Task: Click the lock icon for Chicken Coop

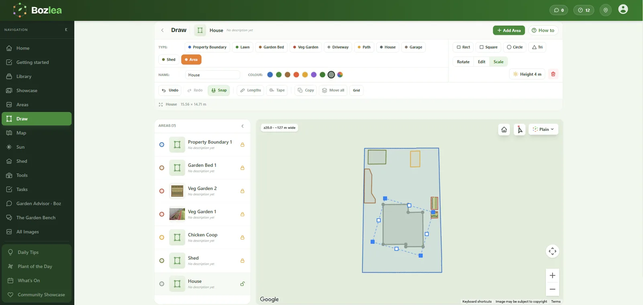Action: 242,237
